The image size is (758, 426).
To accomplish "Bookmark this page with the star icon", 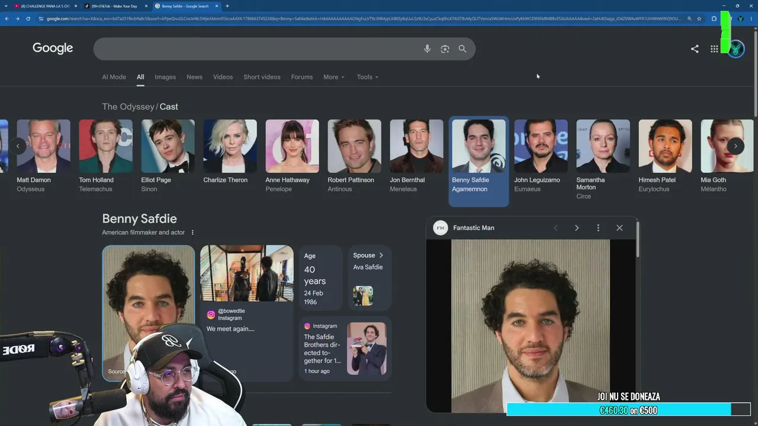I will point(699,19).
